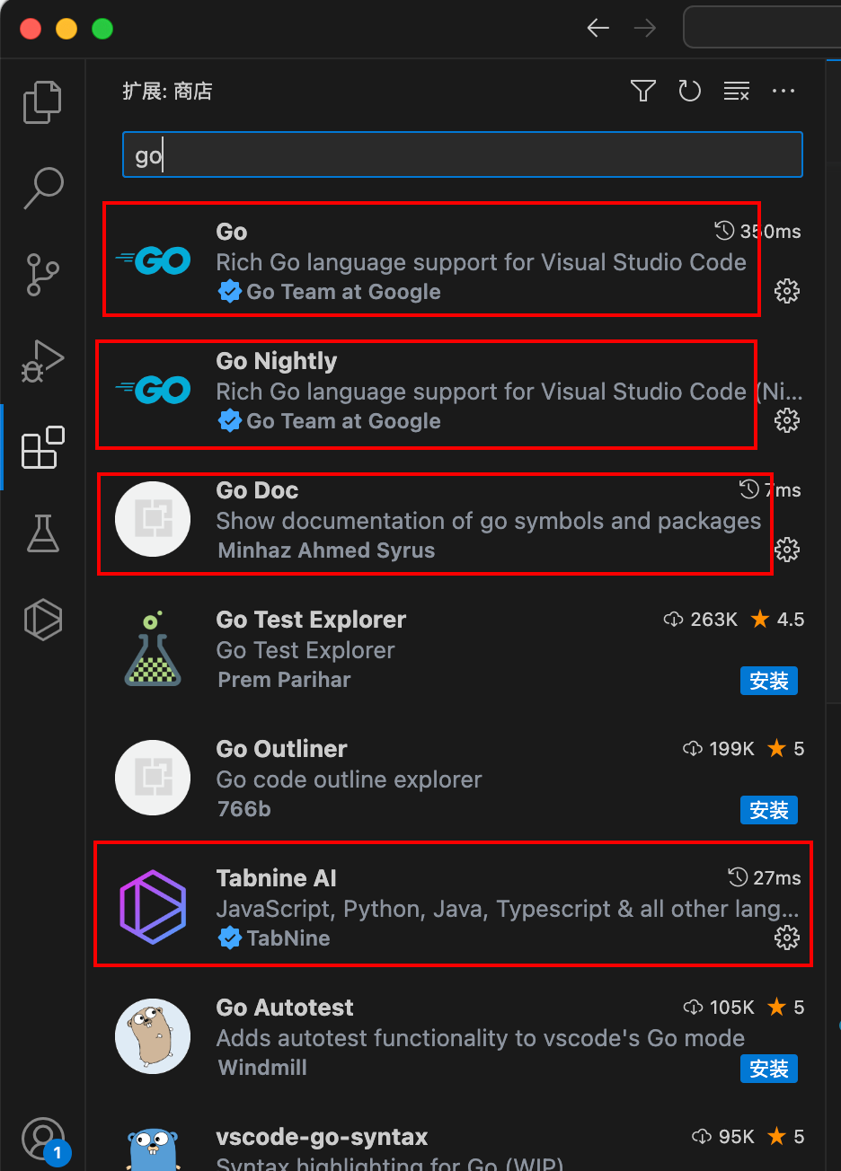841x1171 pixels.
Task: Open the Search view in activity bar
Action: pyautogui.click(x=42, y=188)
